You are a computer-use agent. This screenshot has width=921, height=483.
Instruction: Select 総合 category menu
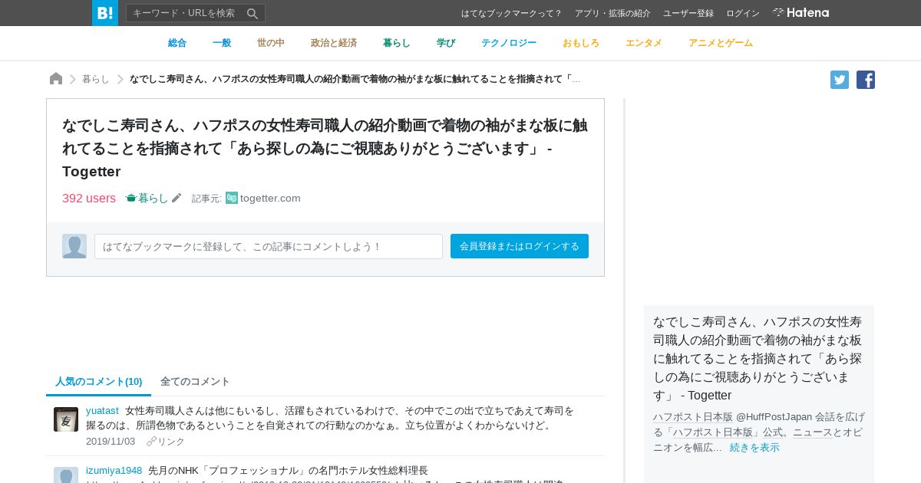tap(177, 43)
